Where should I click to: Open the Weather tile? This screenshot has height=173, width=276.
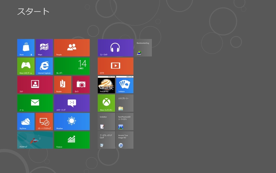click(72, 121)
